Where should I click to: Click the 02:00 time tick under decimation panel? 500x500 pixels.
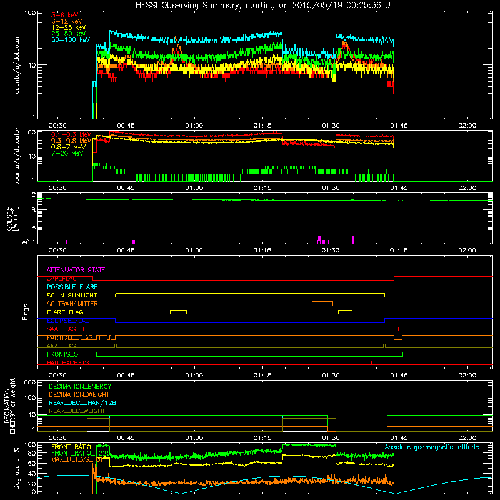(x=467, y=438)
